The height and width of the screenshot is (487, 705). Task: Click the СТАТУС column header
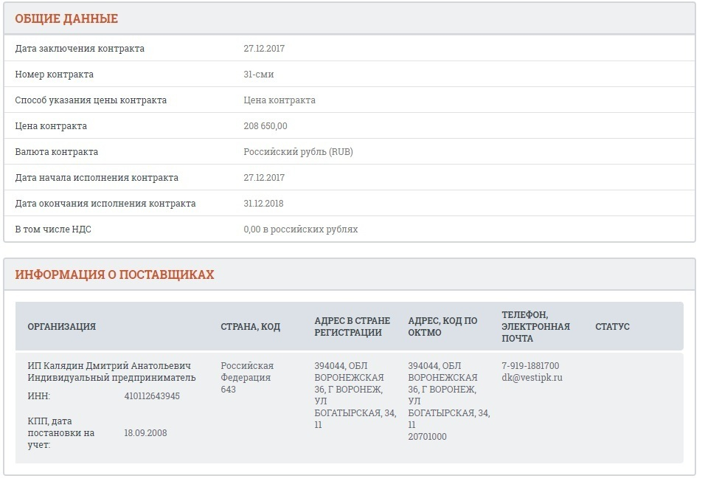612,326
